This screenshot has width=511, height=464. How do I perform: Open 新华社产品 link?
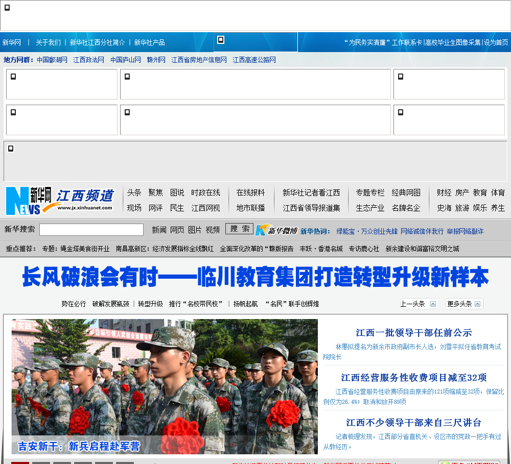(x=149, y=42)
